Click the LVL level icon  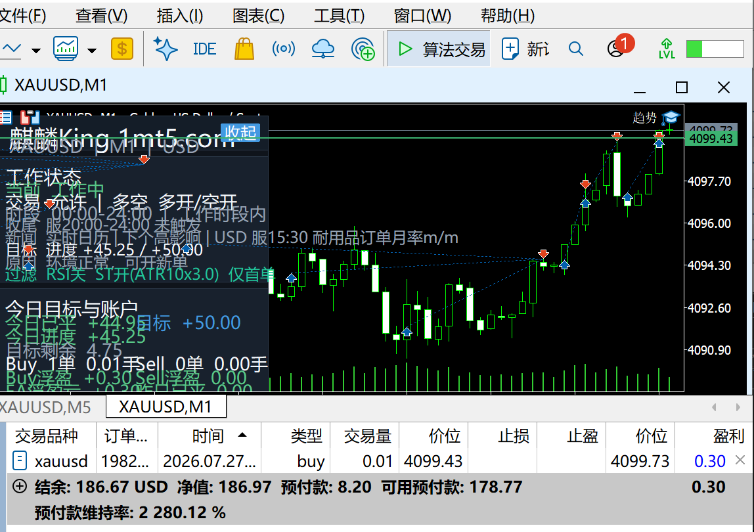point(667,49)
